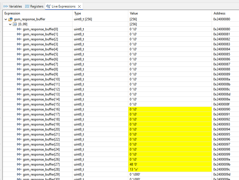Select gsm_response_buffer[27] row

click(x=121, y=165)
